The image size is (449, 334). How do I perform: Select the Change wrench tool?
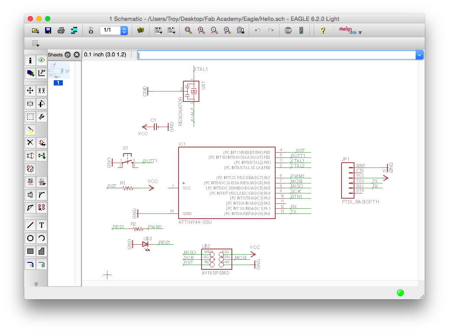42,117
